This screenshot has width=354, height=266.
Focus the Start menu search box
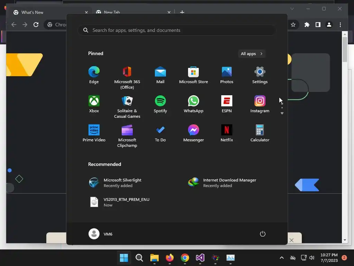click(x=177, y=30)
